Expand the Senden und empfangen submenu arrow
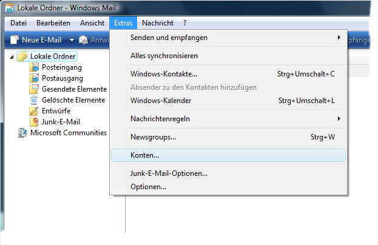 (x=339, y=38)
